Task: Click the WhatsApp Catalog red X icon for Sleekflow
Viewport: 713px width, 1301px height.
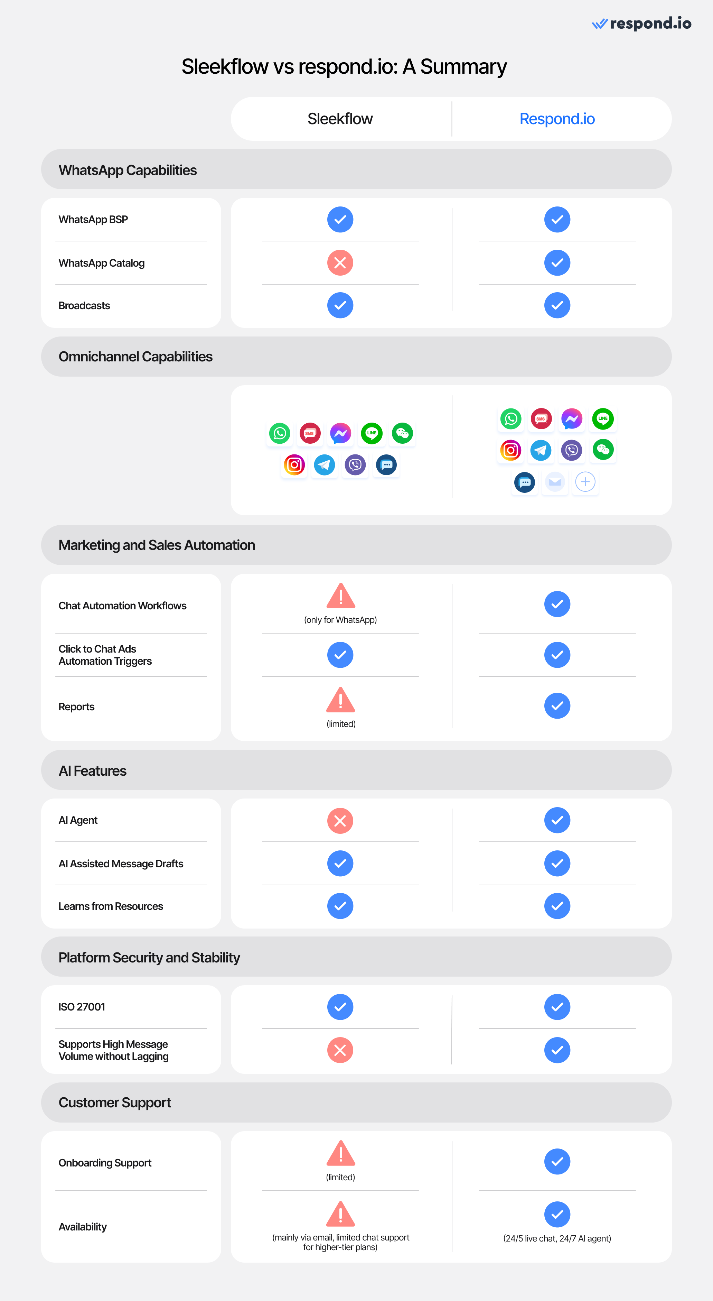Action: coord(341,249)
